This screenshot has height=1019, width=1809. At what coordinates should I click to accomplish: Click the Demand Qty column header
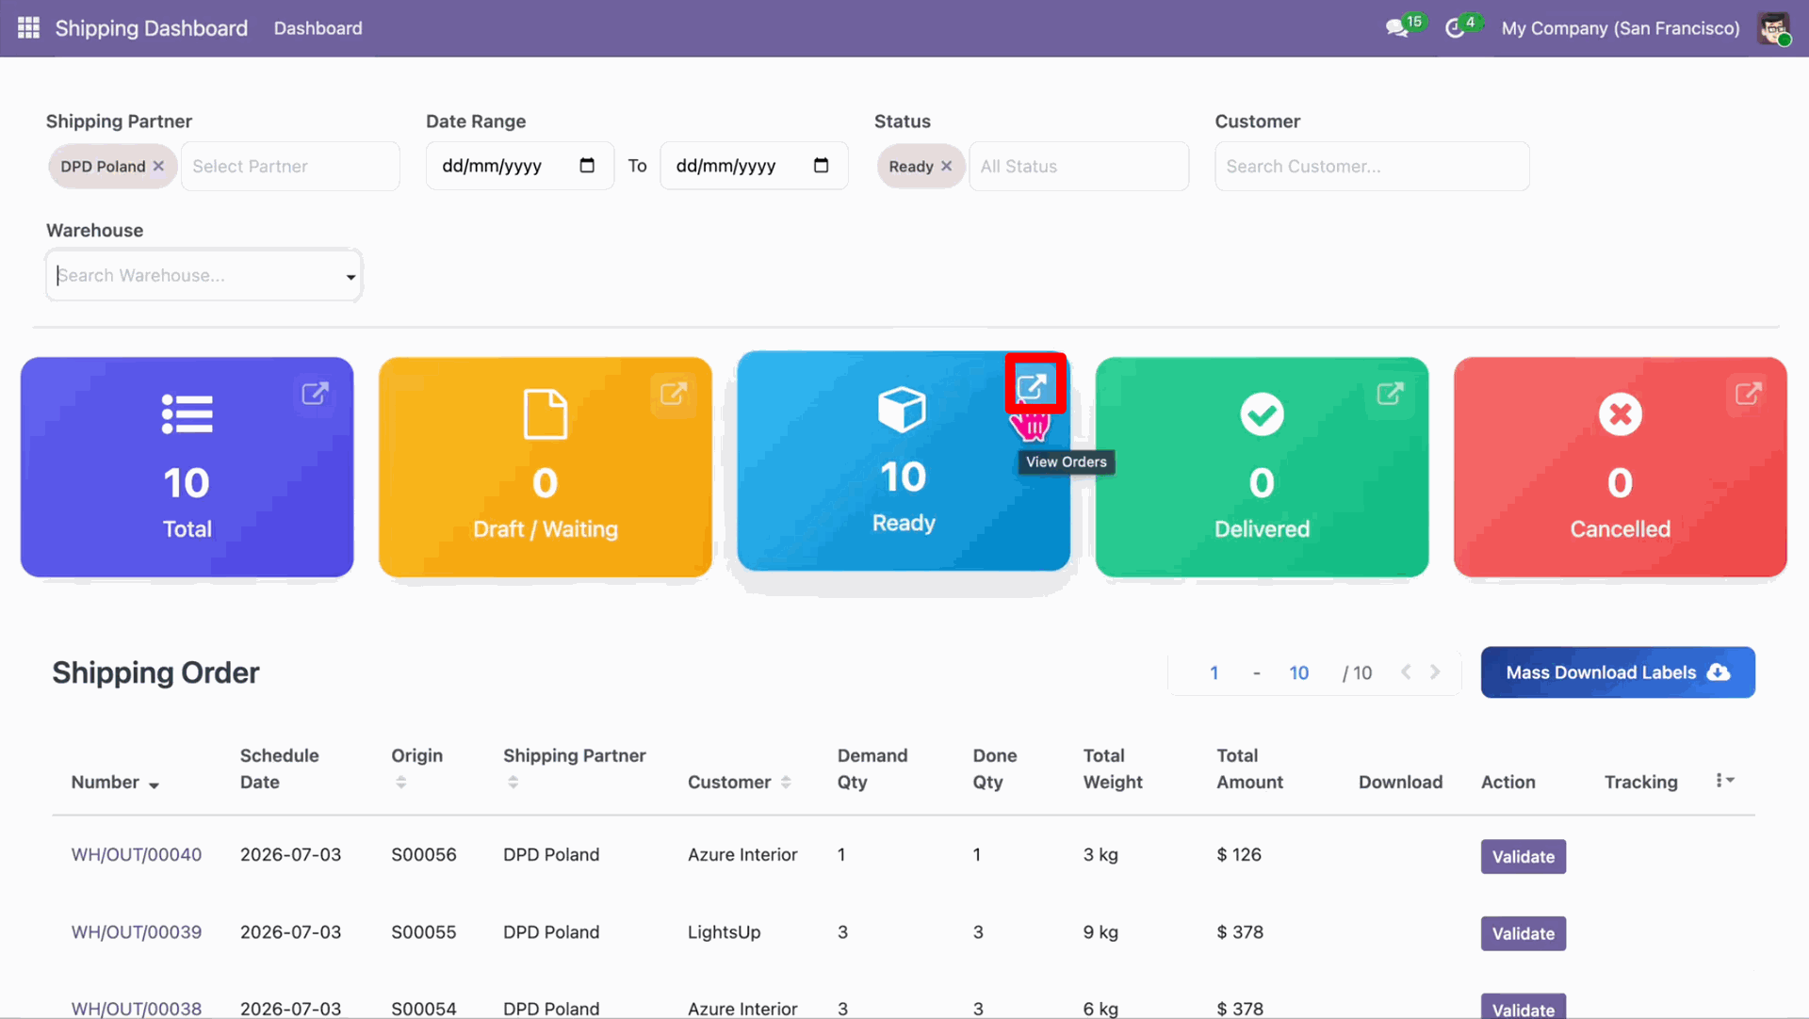[872, 768]
